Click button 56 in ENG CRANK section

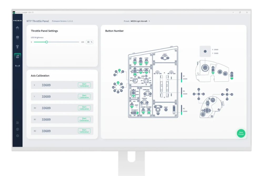point(134,113)
